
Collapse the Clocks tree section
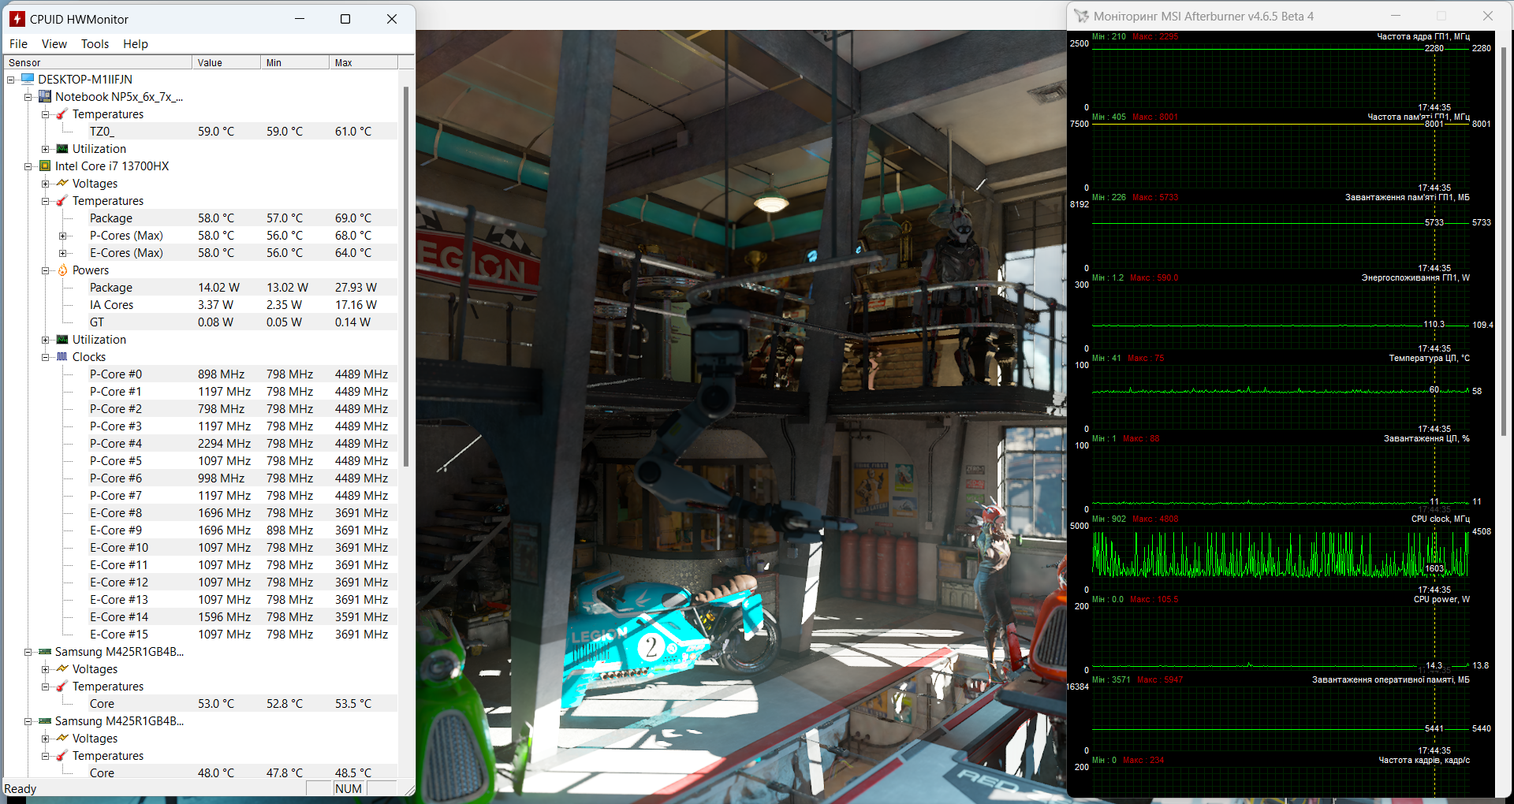tap(46, 357)
